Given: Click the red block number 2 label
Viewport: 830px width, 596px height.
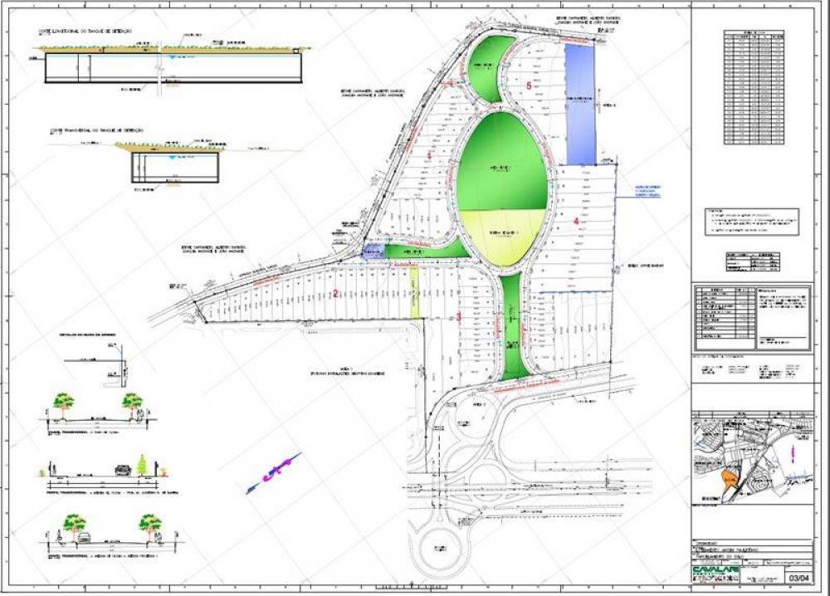Looking at the screenshot, I should pyautogui.click(x=334, y=293).
